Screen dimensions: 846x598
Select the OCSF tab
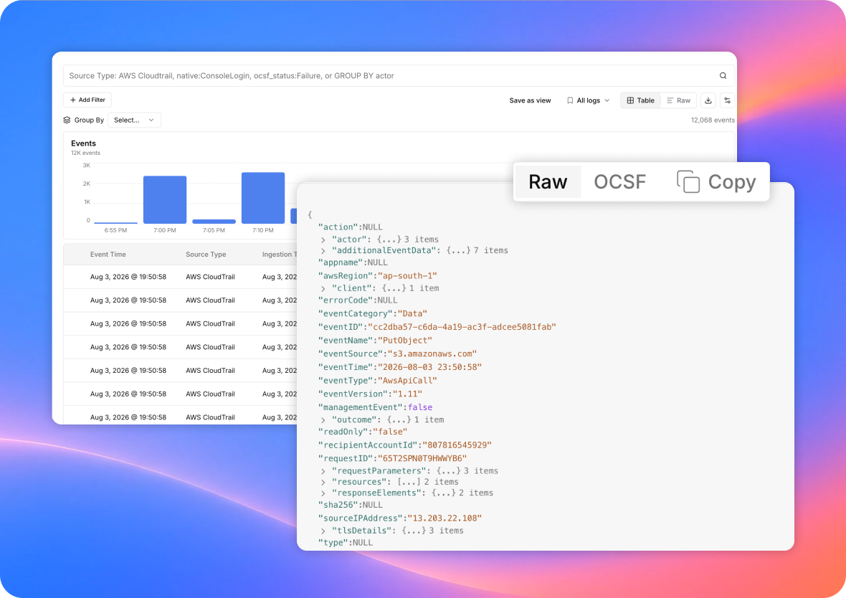click(x=619, y=182)
